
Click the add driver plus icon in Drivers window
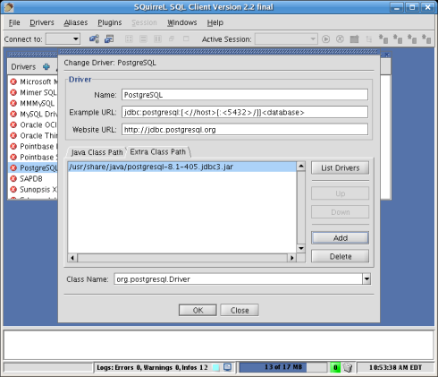(x=46, y=67)
